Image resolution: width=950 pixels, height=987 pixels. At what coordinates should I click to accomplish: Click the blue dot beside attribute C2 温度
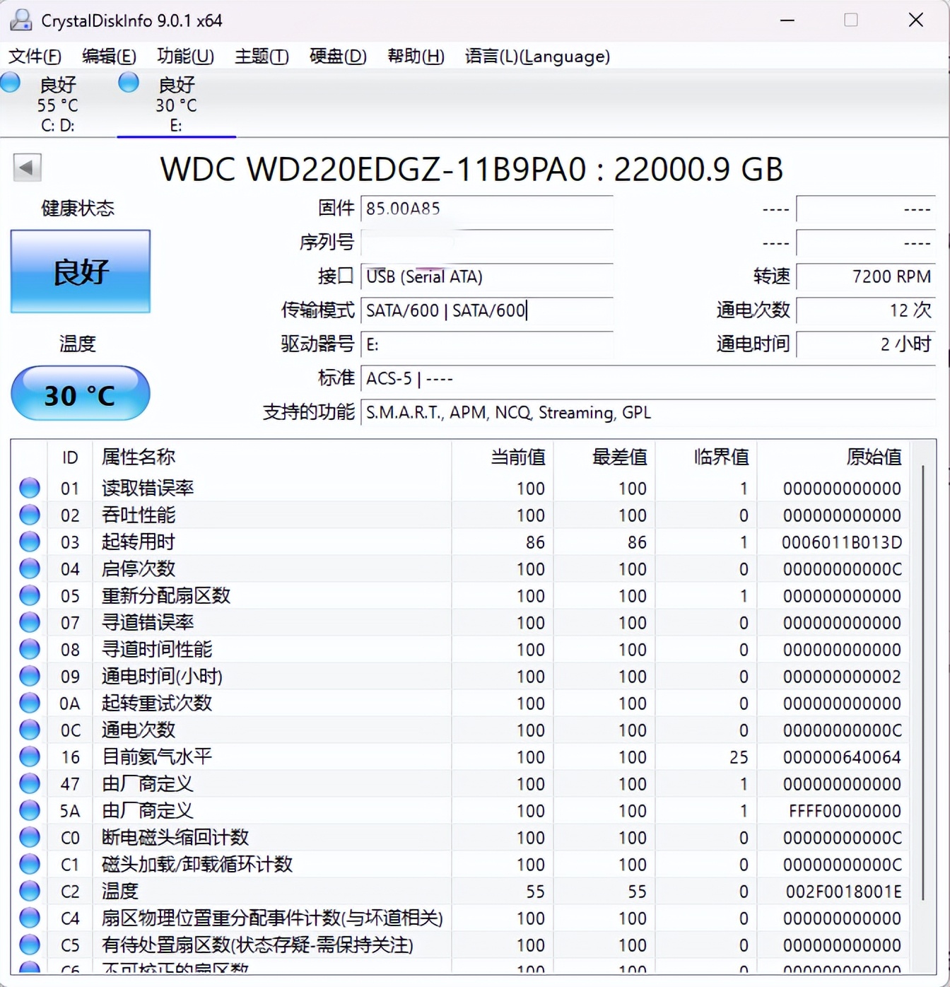click(29, 891)
